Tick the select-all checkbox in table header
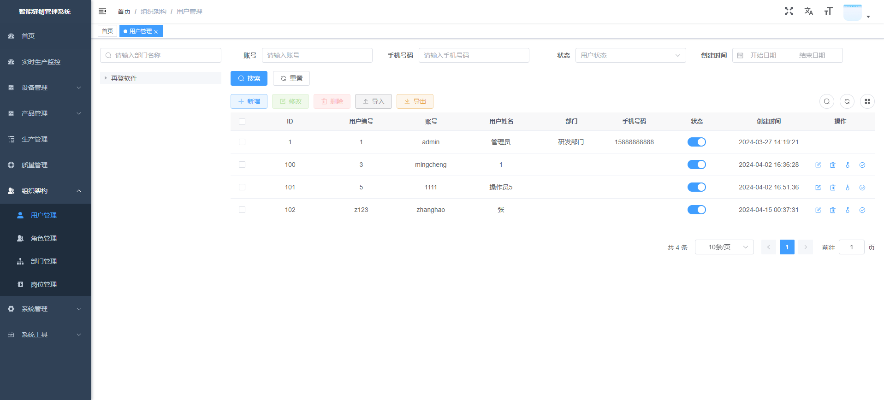This screenshot has height=400, width=884. click(x=242, y=122)
